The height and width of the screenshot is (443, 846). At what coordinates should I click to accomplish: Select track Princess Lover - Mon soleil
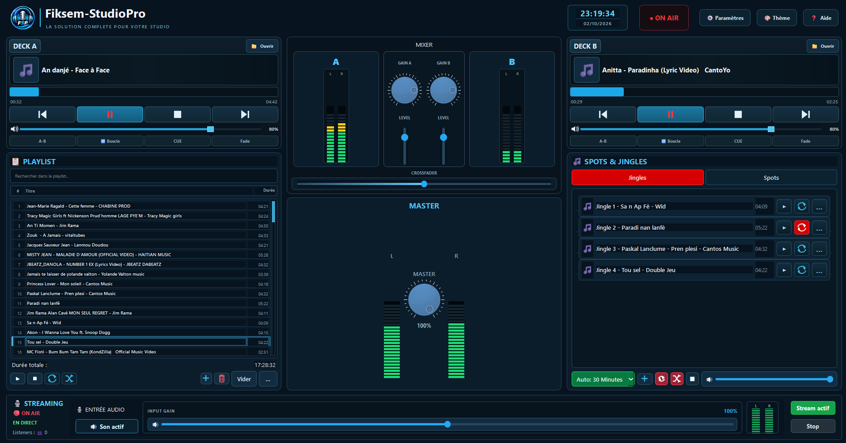tap(141, 284)
